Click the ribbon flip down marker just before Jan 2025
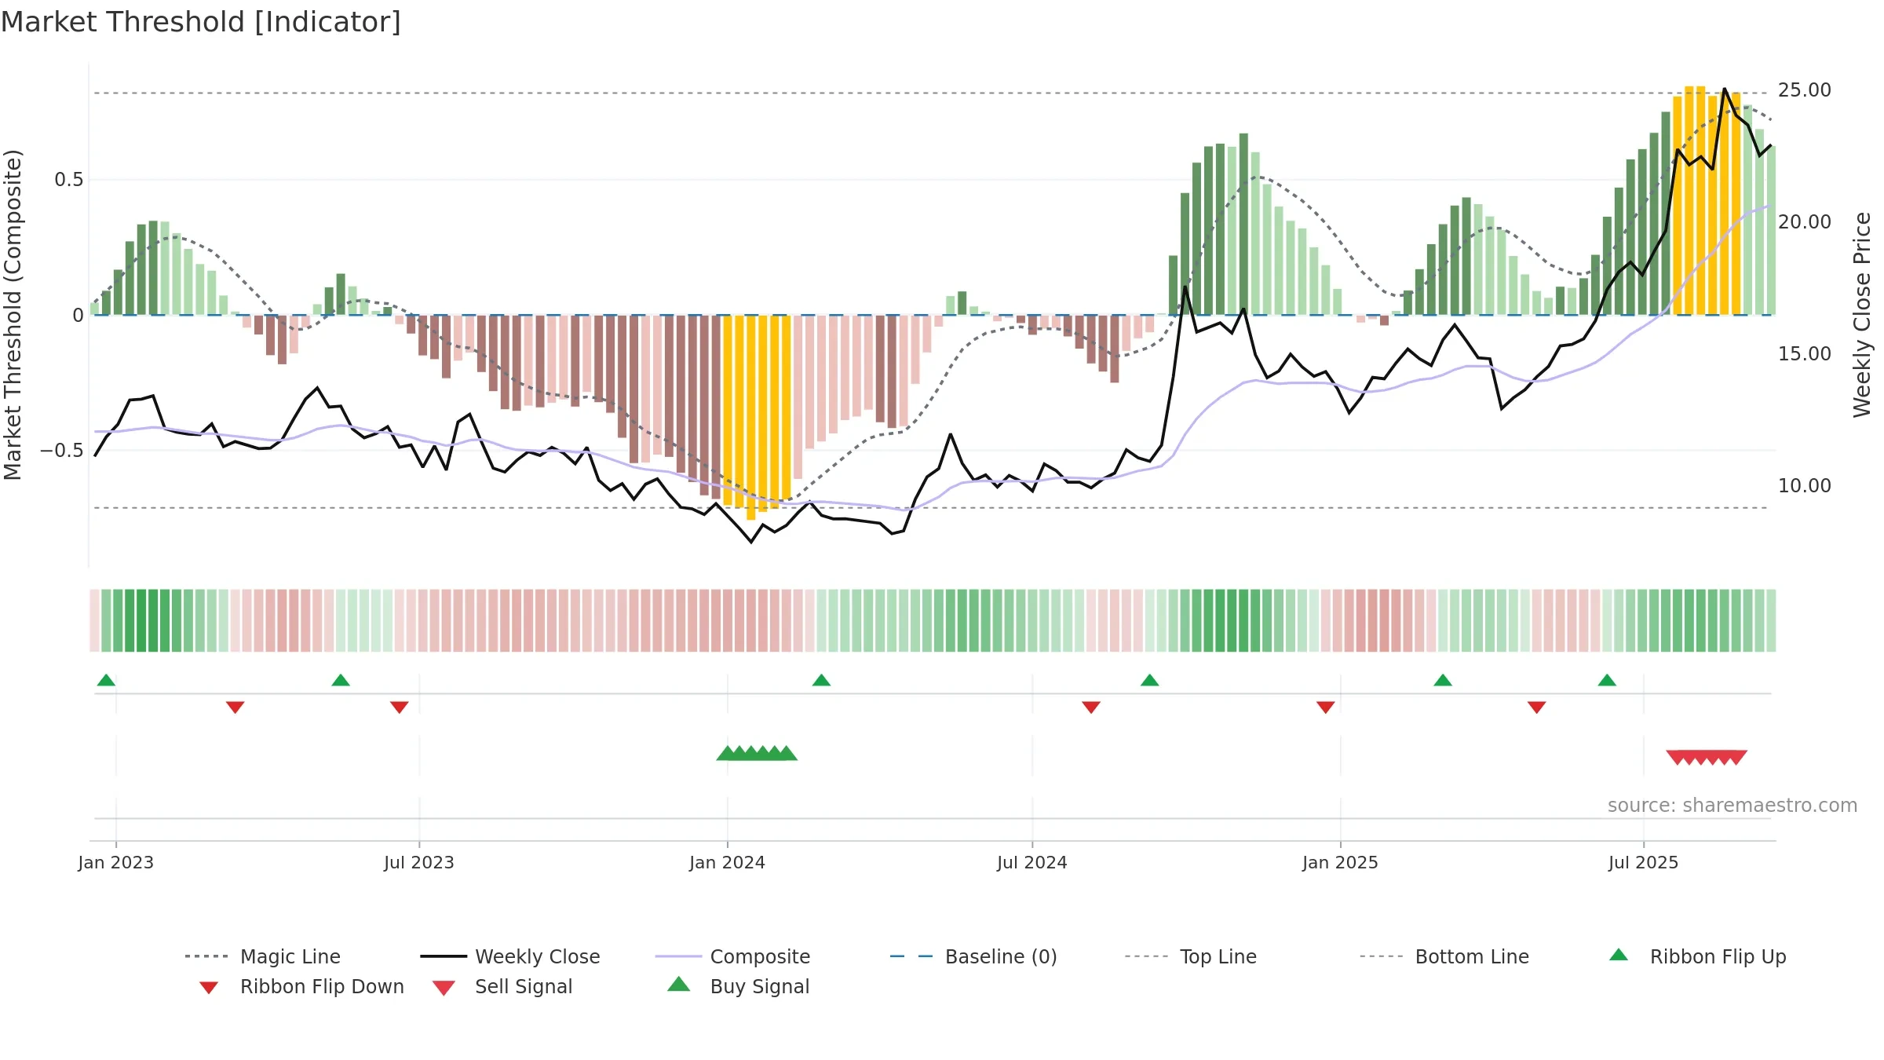The height and width of the screenshot is (1060, 1884). point(1326,707)
